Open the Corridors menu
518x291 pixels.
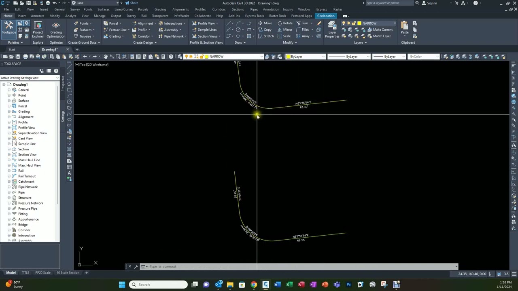pyautogui.click(x=219, y=9)
